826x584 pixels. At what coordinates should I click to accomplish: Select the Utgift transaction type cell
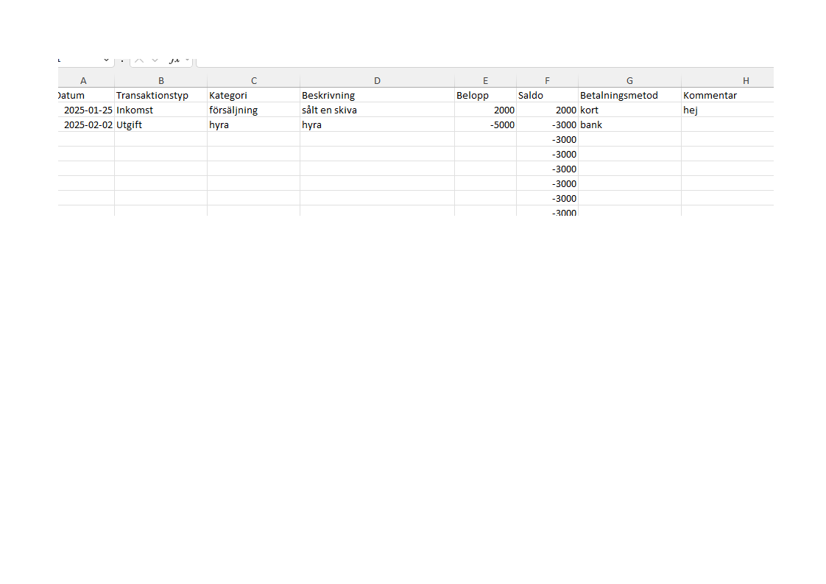160,125
